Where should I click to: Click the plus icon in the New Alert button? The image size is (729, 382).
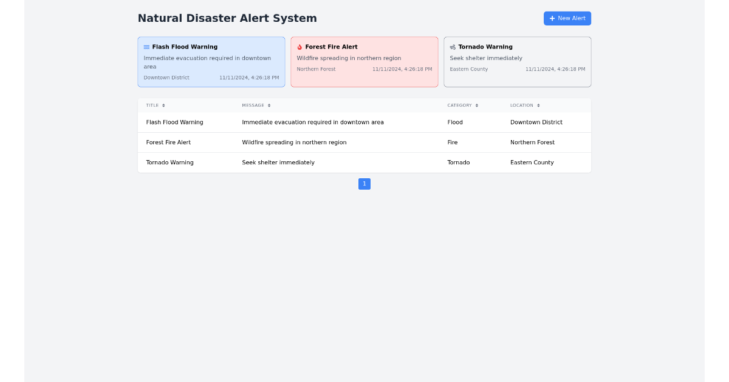(552, 18)
